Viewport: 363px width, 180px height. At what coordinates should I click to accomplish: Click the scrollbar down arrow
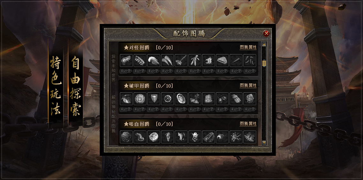264,142
